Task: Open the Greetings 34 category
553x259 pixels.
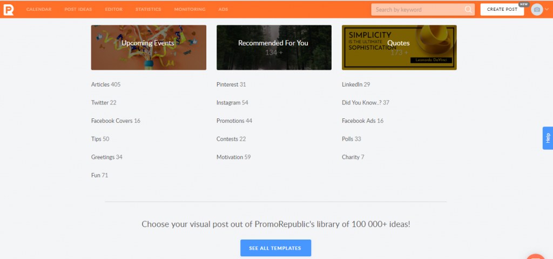Action: [x=107, y=157]
